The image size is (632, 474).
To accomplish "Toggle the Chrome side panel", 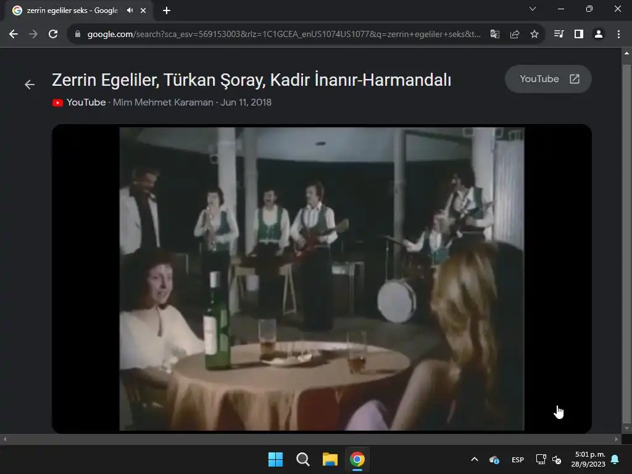I will coord(579,35).
